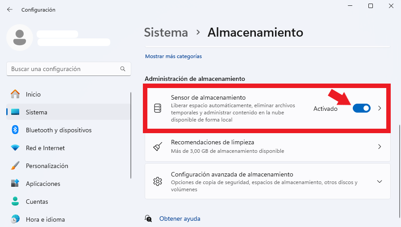The image size is (401, 227).
Task: Click the Aplicaciones icon in sidebar
Action: (x=15, y=184)
